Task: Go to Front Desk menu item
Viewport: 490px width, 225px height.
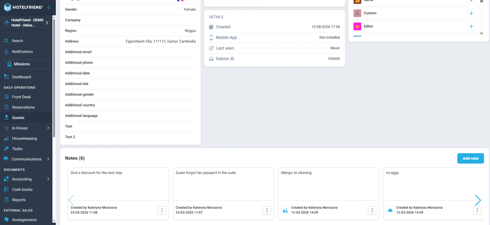Action: pyautogui.click(x=21, y=97)
